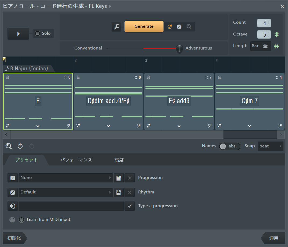This screenshot has height=247, width=288.
Task: Switch to the パフォーマンス tab
Action: pos(76,160)
